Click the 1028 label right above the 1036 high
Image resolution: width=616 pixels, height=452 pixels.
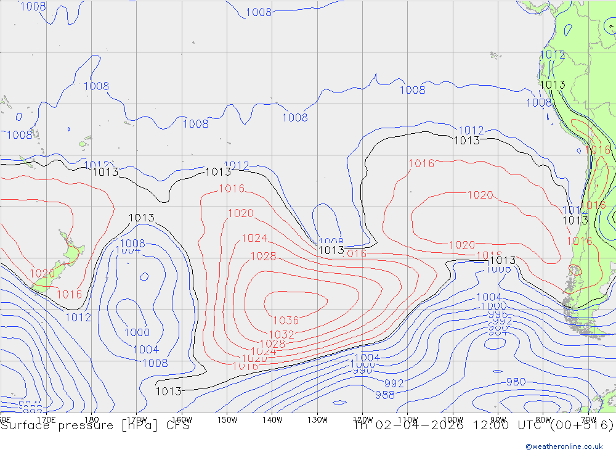pyautogui.click(x=263, y=257)
